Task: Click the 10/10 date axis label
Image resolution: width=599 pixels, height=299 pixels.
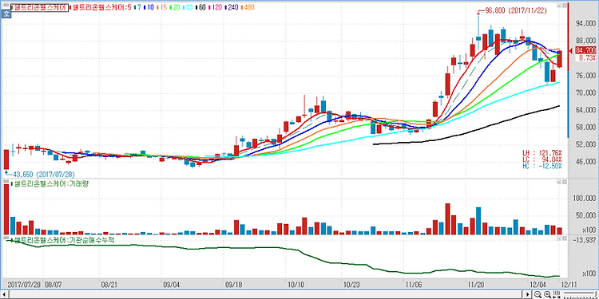Action: [296, 285]
